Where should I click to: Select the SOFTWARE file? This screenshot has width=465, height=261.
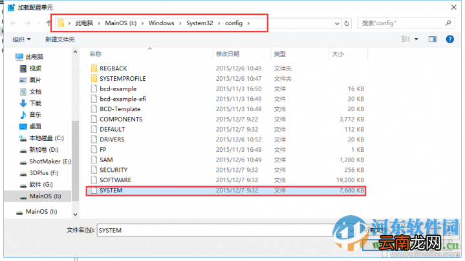point(227,180)
